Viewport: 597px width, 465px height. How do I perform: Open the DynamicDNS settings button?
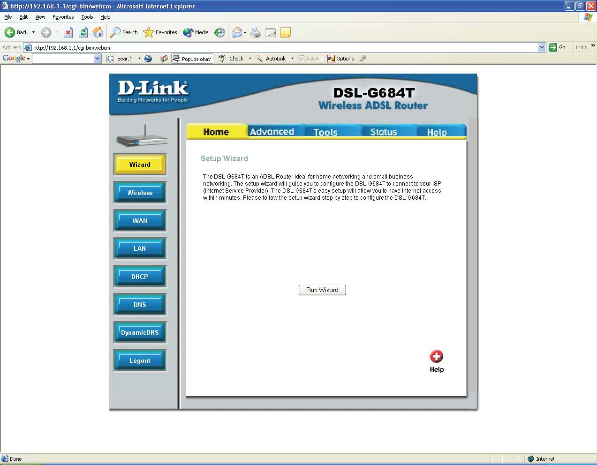click(x=140, y=332)
